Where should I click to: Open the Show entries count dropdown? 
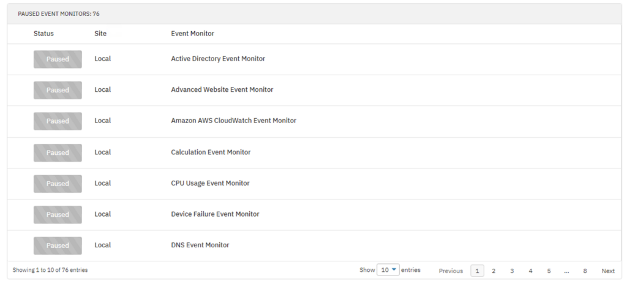388,270
